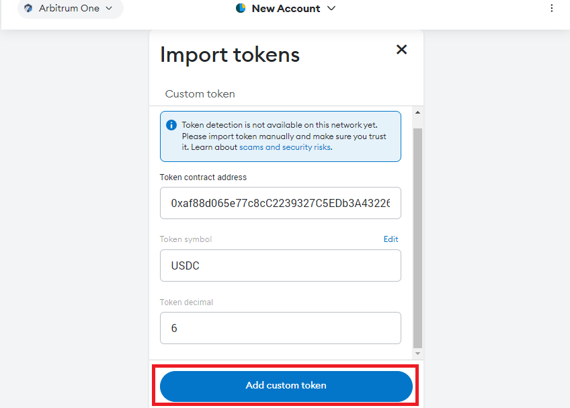Click the Arbitrum One network name
Image resolution: width=570 pixels, height=408 pixels.
pyautogui.click(x=69, y=8)
